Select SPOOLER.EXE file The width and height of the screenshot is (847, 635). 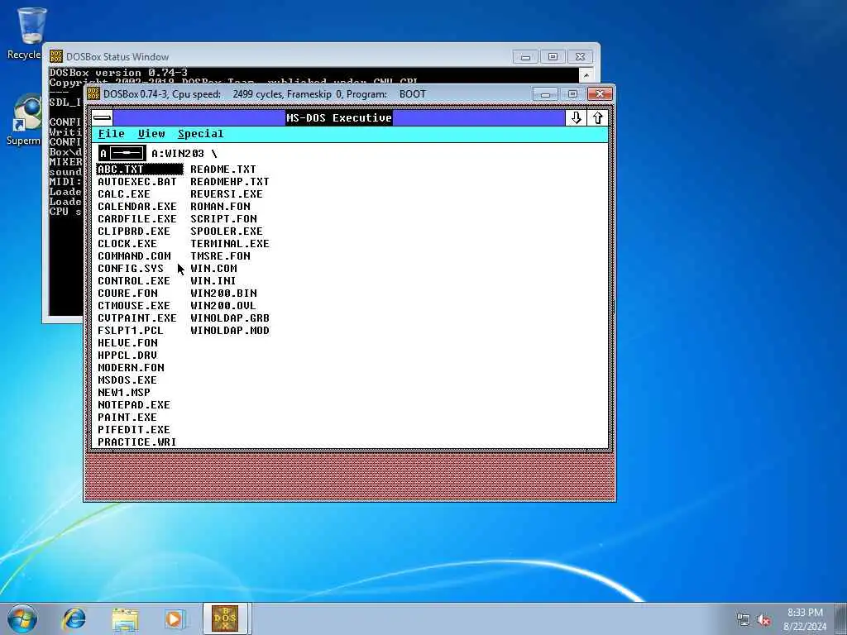tap(227, 232)
